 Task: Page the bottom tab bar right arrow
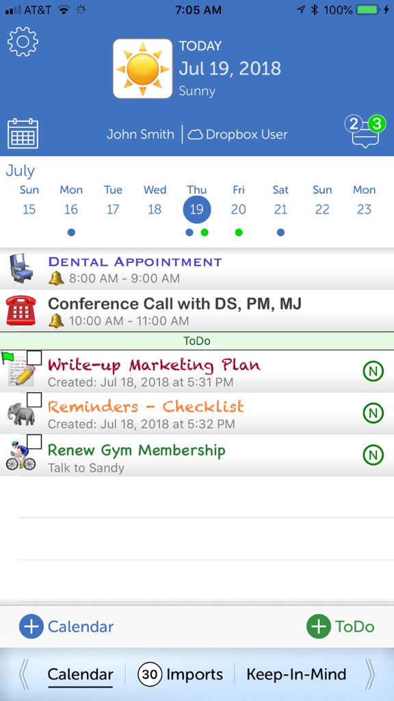(370, 674)
